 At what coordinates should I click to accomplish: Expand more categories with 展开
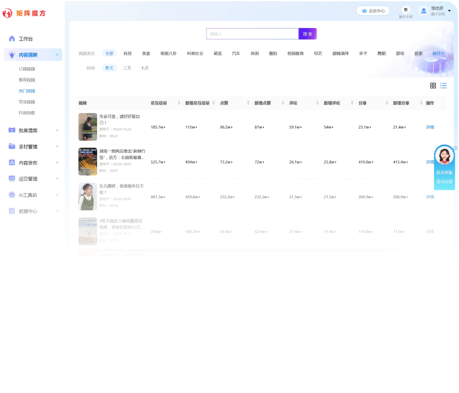tap(439, 53)
